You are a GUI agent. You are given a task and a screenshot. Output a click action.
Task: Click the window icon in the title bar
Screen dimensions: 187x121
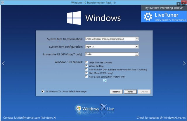[3, 3]
